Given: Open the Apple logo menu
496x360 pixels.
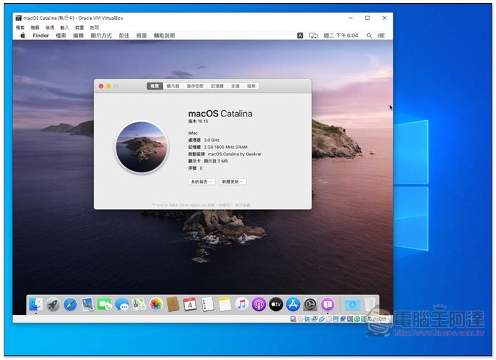Looking at the screenshot, I should 23,36.
